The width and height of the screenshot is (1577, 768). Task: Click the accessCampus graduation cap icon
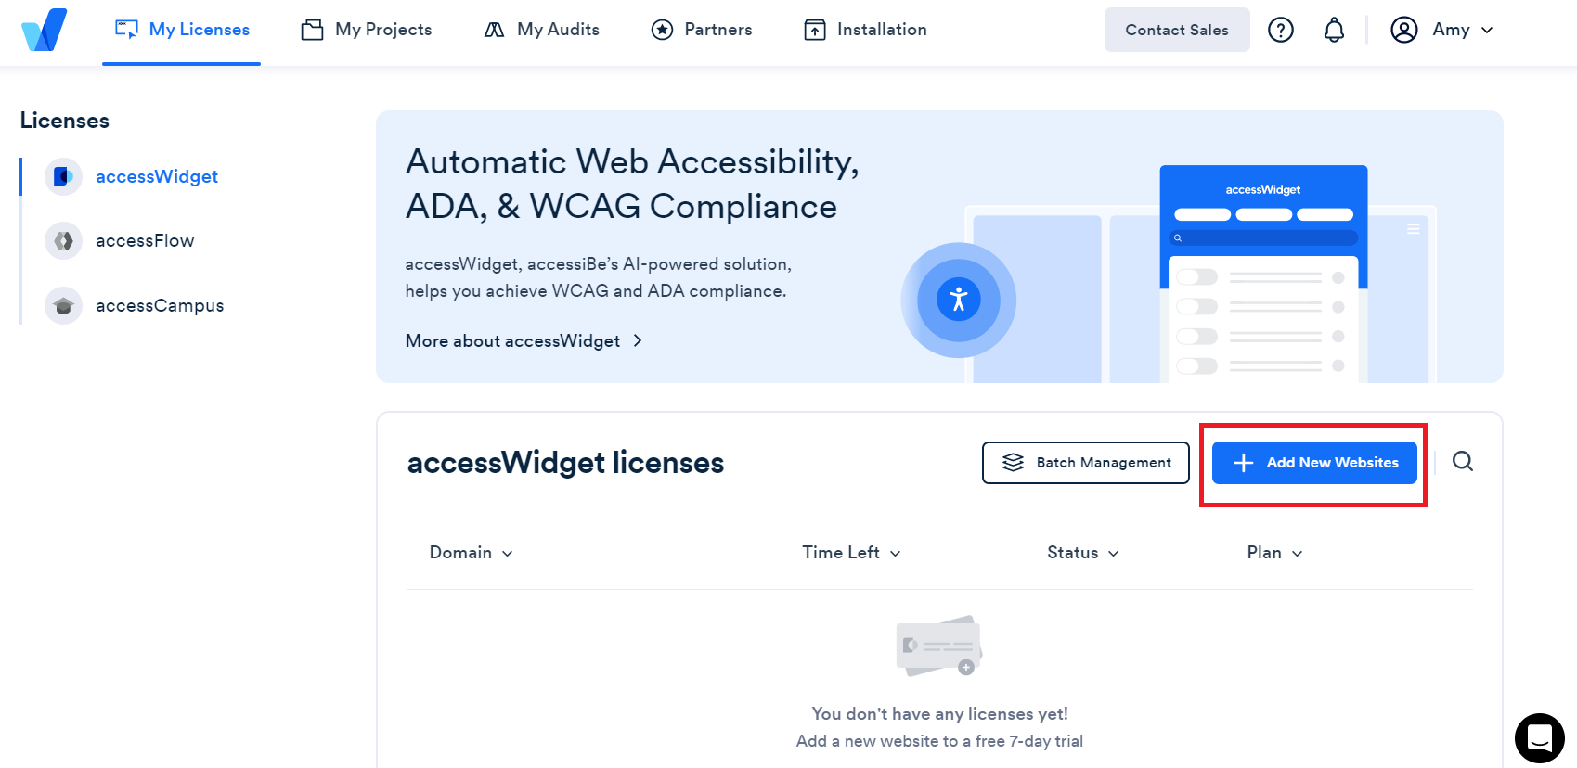pos(64,306)
